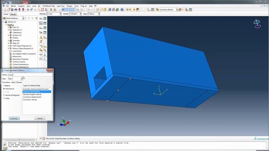Open the Predefined Field menu
The height and width of the screenshot is (151, 269).
point(49,6)
